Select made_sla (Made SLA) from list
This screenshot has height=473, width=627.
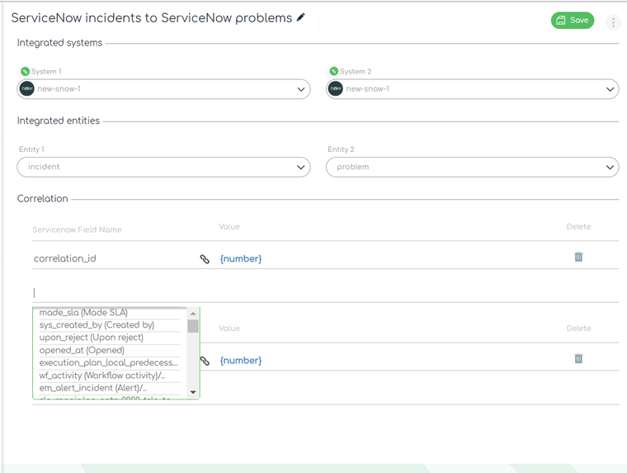coord(110,313)
